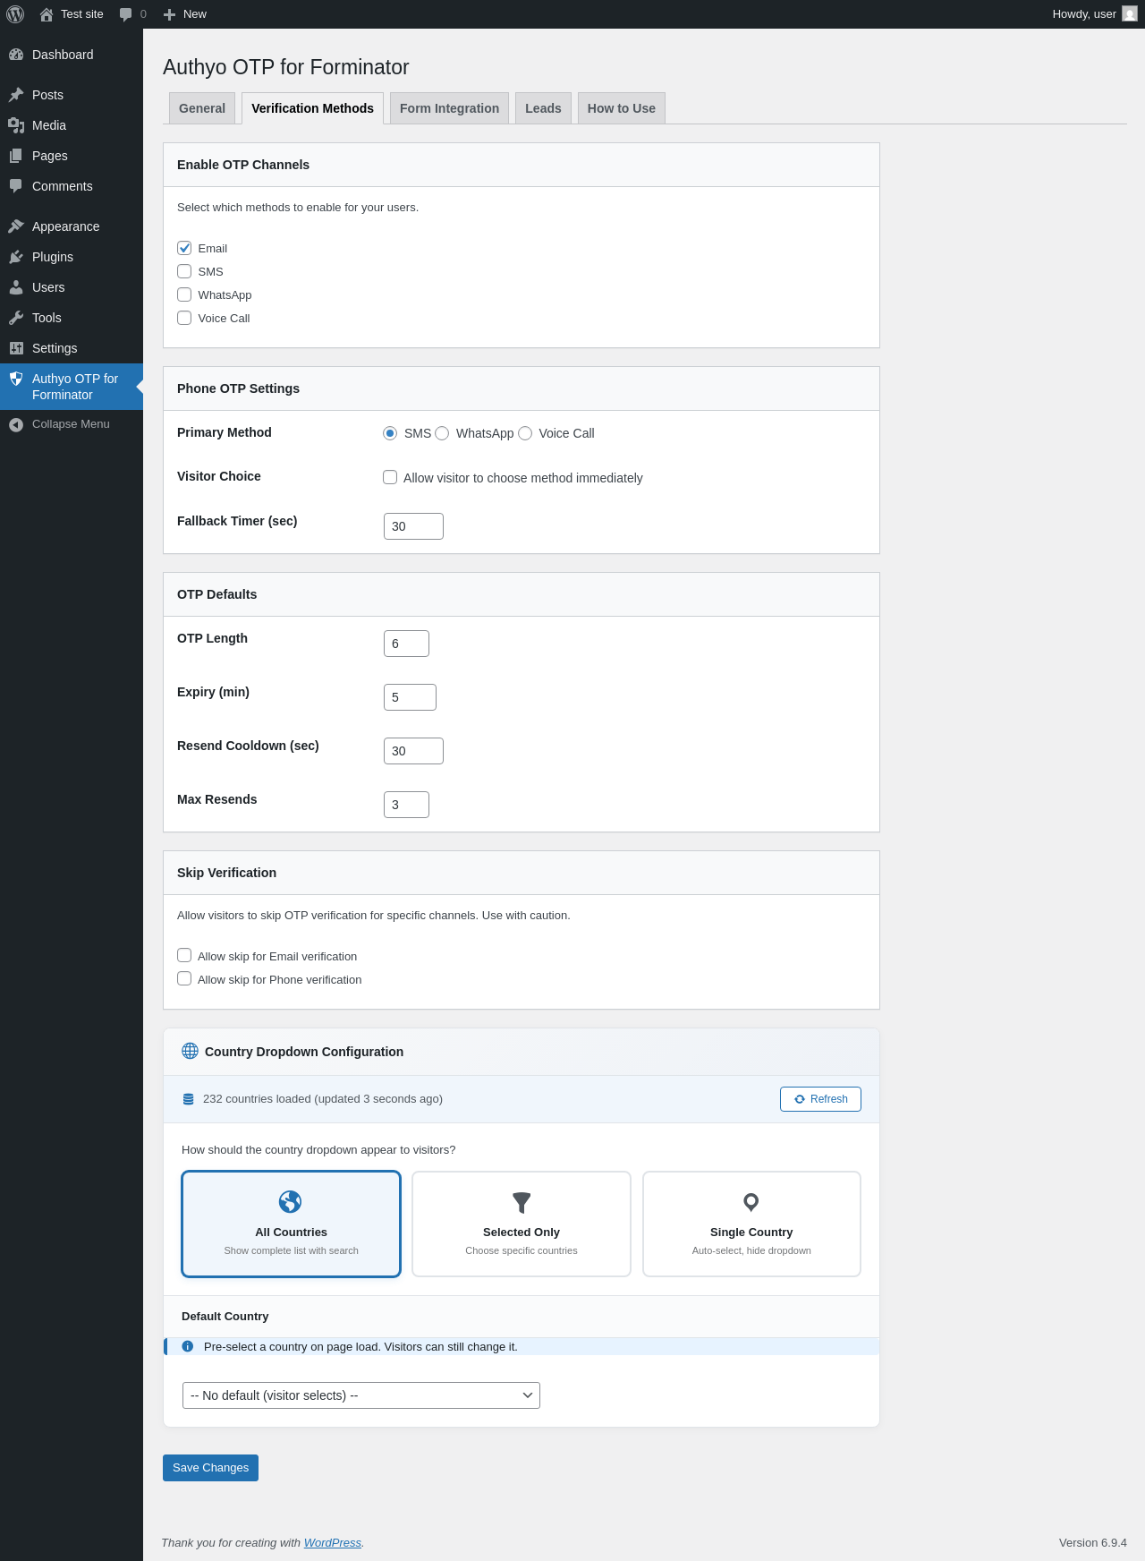Click the WordPress logo icon
Image resolution: width=1145 pixels, height=1561 pixels.
(15, 14)
